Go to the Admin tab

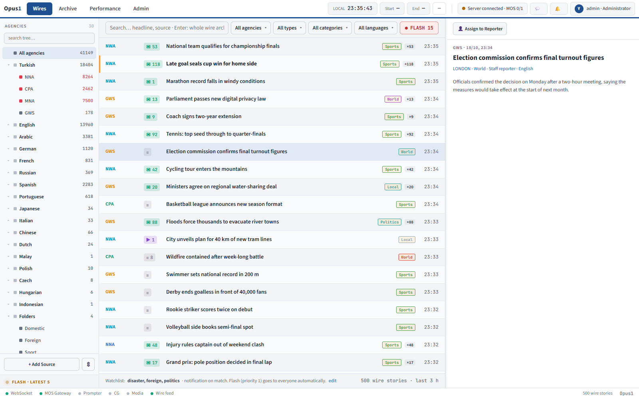coord(141,8)
